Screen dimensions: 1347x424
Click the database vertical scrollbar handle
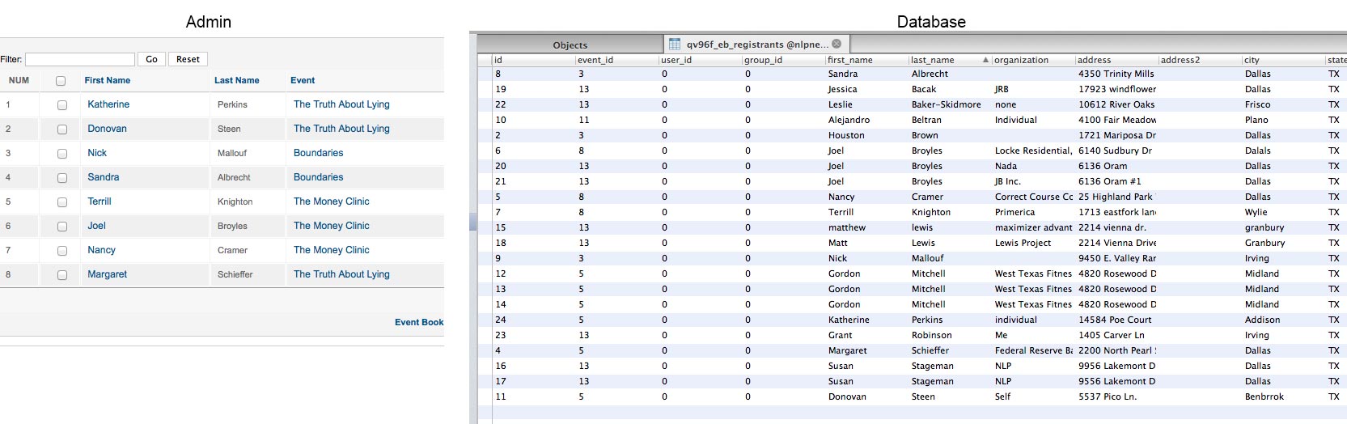(x=472, y=223)
